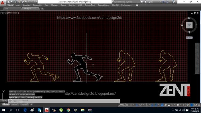
Task: Toggle object snap in status bar
Action: [x=156, y=105]
